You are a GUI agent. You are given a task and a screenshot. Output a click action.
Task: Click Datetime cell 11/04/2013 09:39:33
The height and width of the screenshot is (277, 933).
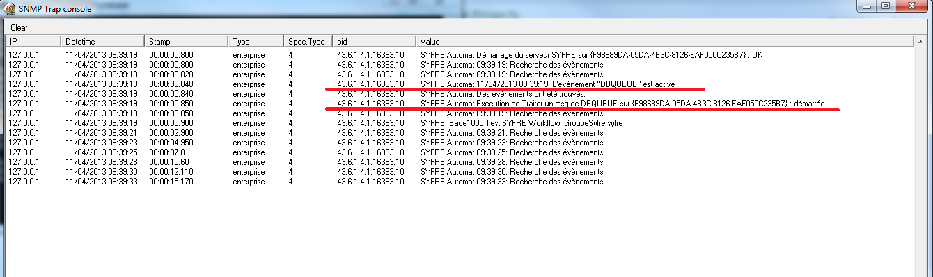(102, 181)
